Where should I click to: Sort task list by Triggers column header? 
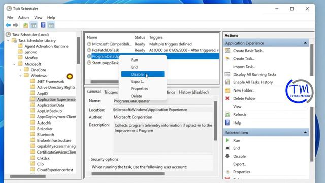click(156, 37)
